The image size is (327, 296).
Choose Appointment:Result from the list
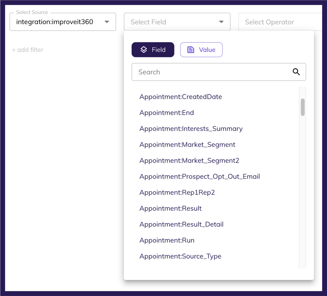[x=170, y=208]
